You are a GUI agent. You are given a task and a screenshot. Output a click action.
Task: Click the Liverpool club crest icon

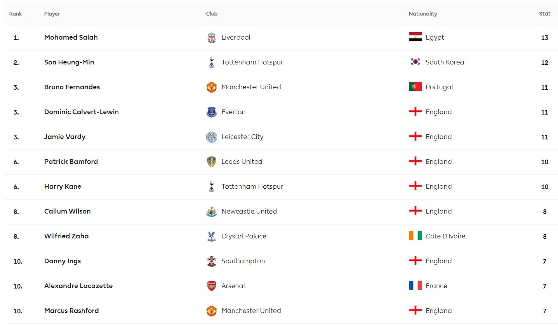211,38
